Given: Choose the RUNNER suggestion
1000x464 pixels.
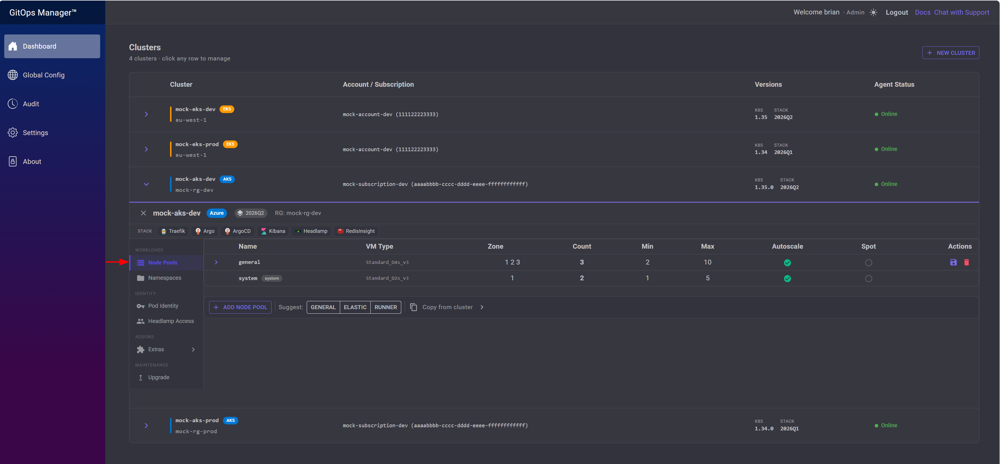Looking at the screenshot, I should point(385,307).
